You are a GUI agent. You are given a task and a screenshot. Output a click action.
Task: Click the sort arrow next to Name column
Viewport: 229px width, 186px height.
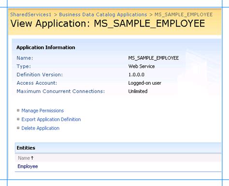click(x=32, y=158)
